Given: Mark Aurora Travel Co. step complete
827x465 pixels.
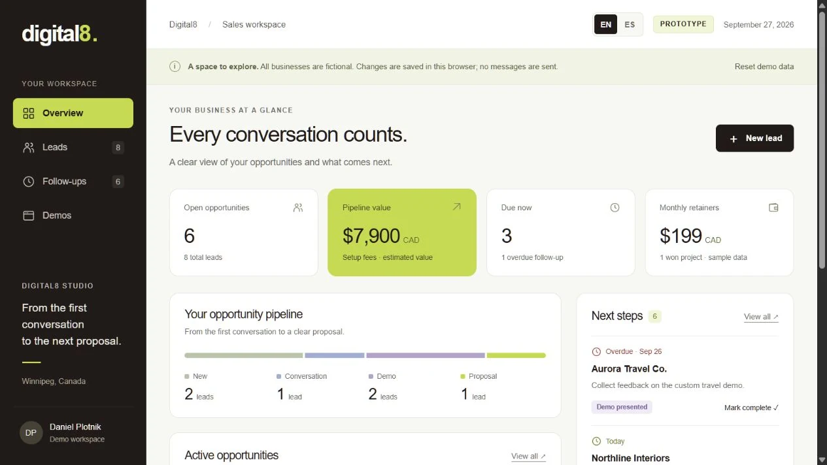Looking at the screenshot, I should [x=751, y=408].
